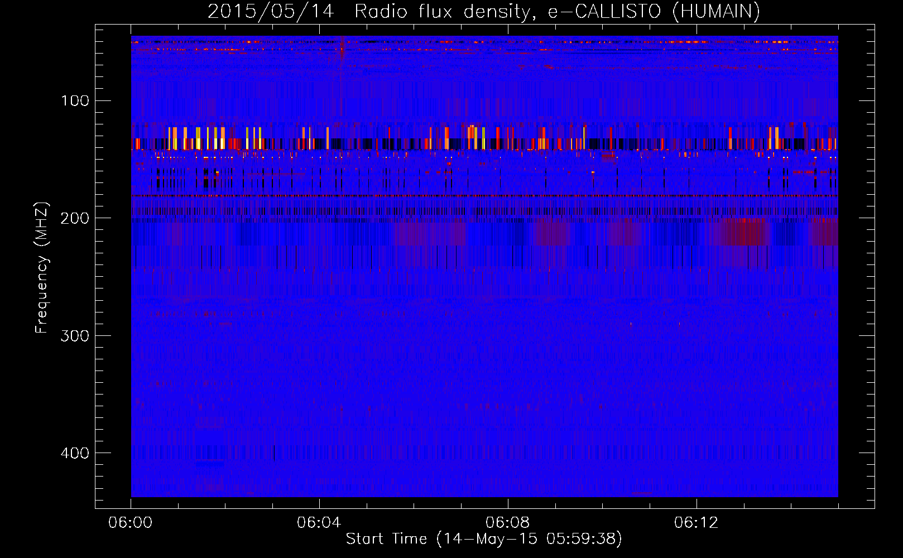903x558 pixels.
Task: Click the 06:08 time tick label
Action: (508, 523)
